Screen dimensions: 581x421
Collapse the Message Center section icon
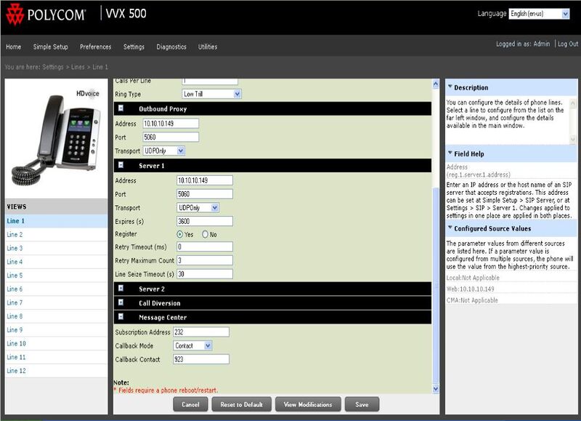[x=121, y=317]
